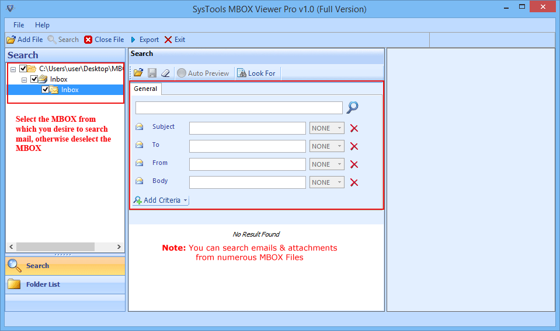Click the From text field

[x=248, y=164]
